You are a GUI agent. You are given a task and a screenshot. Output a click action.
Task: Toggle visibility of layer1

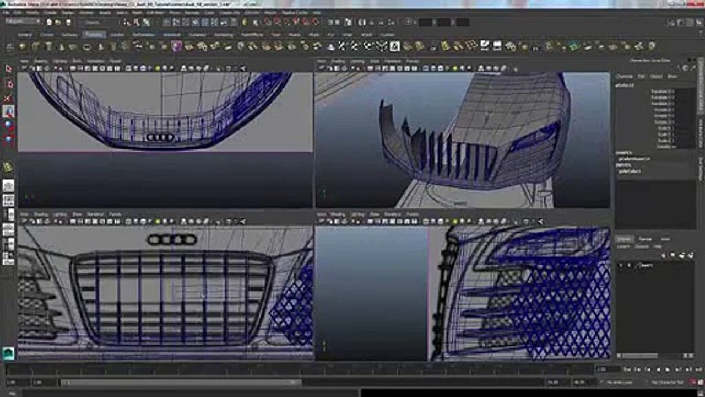pyautogui.click(x=621, y=265)
